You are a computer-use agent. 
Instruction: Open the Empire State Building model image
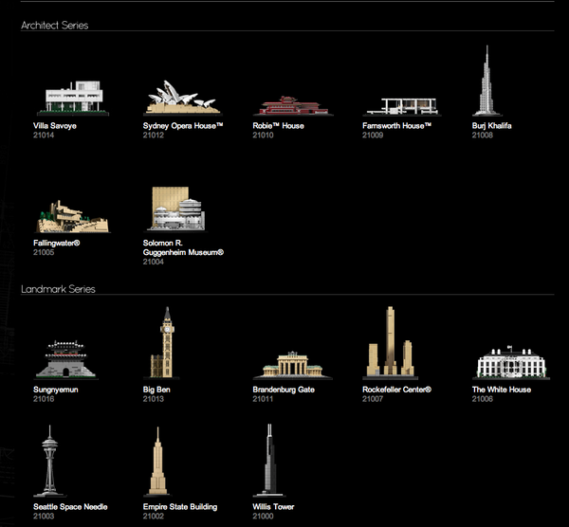157,462
